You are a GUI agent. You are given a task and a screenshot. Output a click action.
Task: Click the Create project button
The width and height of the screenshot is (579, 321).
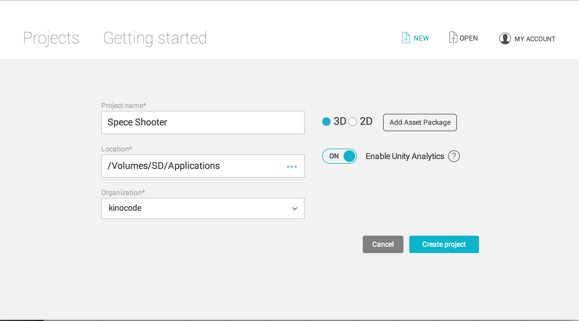pos(444,244)
